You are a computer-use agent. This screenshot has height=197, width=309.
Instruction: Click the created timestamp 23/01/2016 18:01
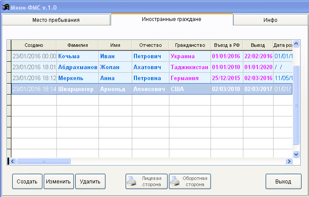click(34, 67)
